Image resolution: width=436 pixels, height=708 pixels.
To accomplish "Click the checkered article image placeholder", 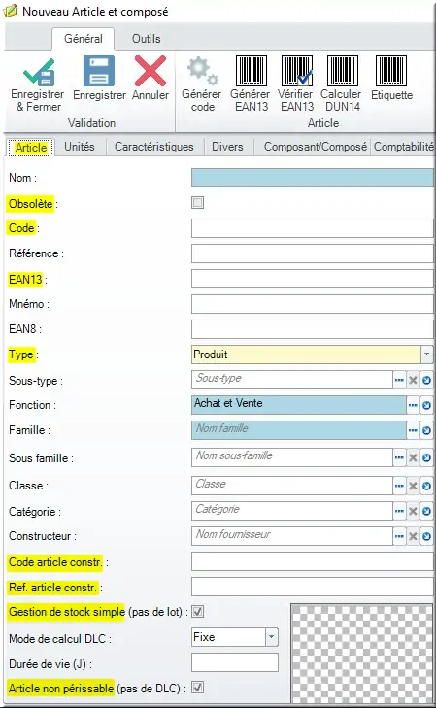I will [x=361, y=653].
